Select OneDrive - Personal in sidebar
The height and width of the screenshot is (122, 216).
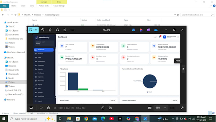tap(16, 52)
